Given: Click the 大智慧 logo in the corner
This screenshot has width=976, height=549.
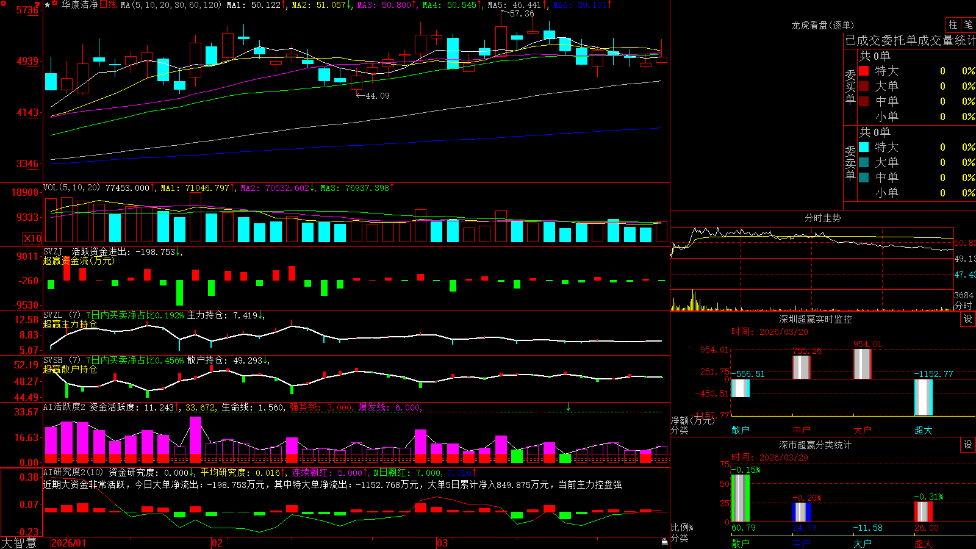Looking at the screenshot, I should coord(19,542).
